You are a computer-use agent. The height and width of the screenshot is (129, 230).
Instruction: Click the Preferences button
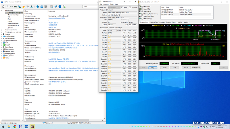tap(196, 68)
